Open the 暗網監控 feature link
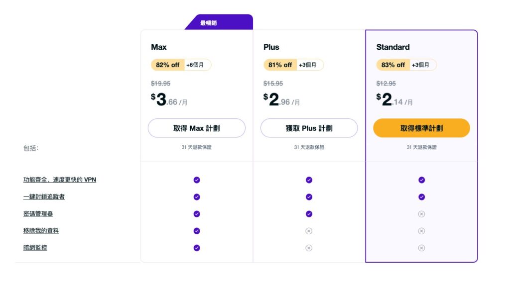The height and width of the screenshot is (286, 510). click(x=35, y=247)
